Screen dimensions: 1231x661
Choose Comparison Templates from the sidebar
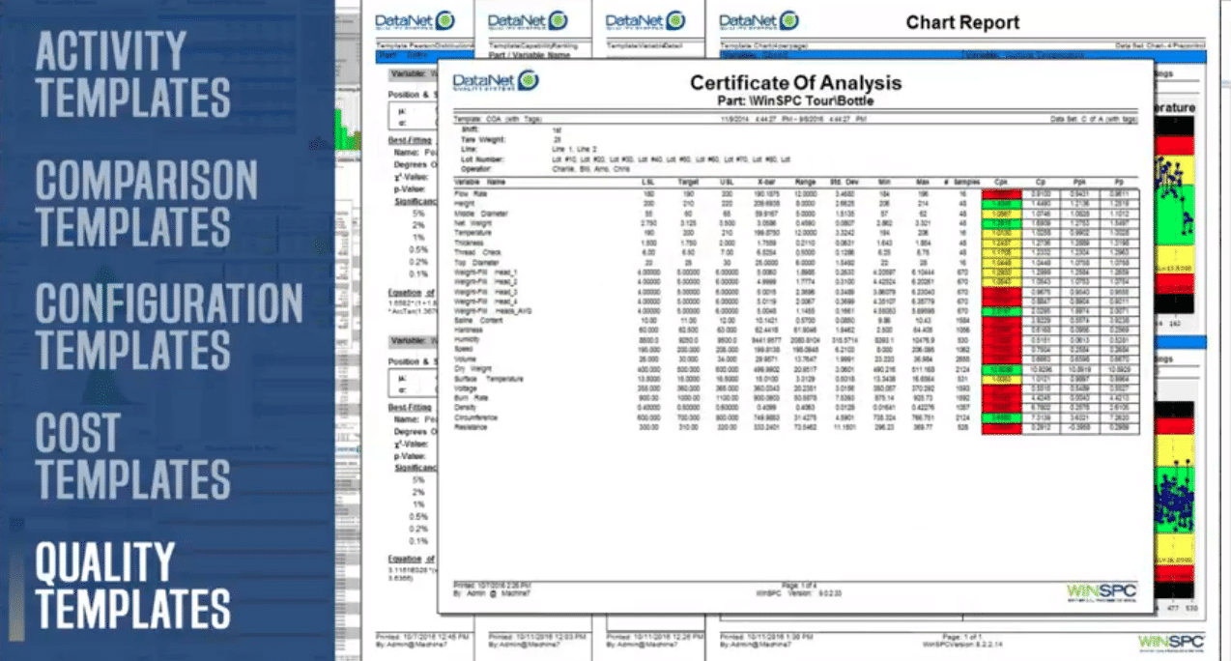[146, 202]
